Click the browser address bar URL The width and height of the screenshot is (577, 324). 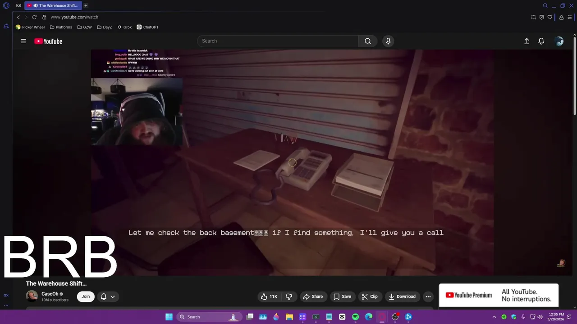(74, 17)
